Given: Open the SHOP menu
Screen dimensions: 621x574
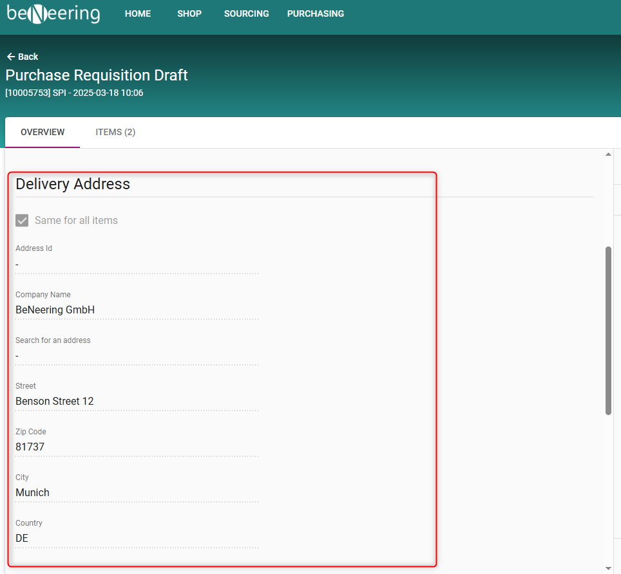Looking at the screenshot, I should click(x=189, y=14).
